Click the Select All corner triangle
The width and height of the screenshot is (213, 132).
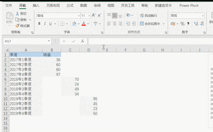point(7,50)
